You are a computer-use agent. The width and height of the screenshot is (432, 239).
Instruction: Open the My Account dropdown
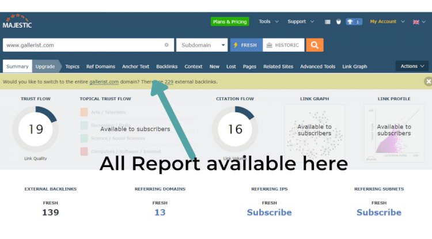(387, 21)
